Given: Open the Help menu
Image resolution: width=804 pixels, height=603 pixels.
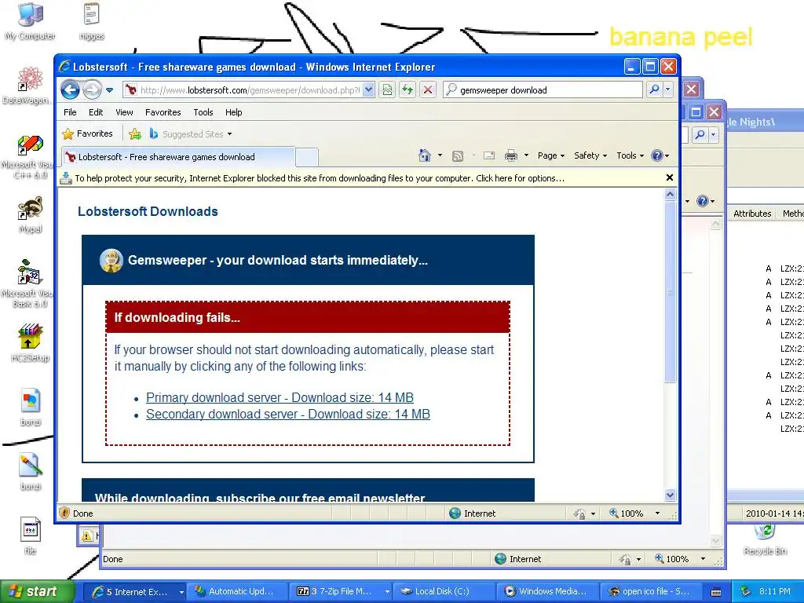Looking at the screenshot, I should pos(234,112).
